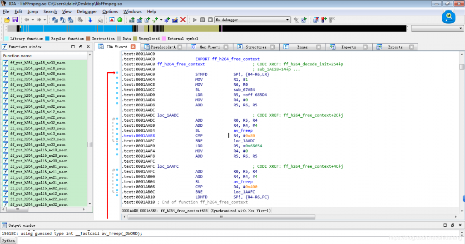Click the blue asterisk toolbar icon

[x=167, y=20]
